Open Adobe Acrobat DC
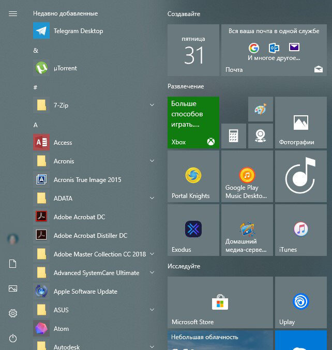This screenshot has height=350, width=332. tap(94, 217)
